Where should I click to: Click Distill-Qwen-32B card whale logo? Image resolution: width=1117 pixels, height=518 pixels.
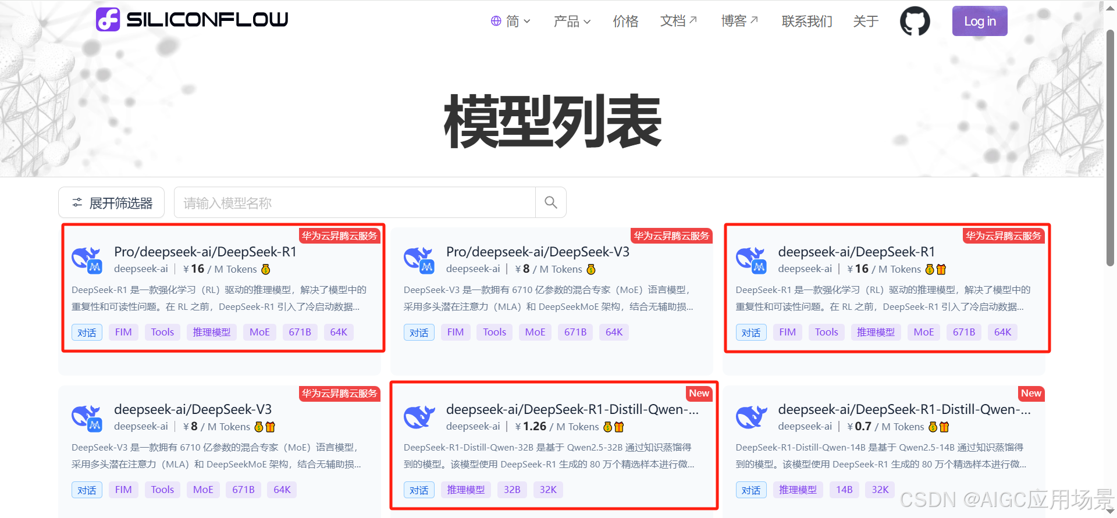pos(419,417)
